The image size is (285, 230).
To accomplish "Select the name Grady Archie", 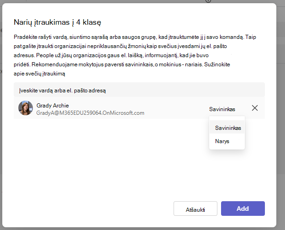I will click(x=53, y=105).
